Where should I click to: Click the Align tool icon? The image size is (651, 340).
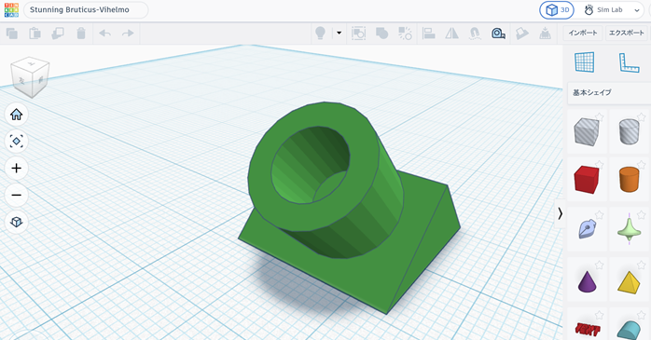click(x=428, y=34)
